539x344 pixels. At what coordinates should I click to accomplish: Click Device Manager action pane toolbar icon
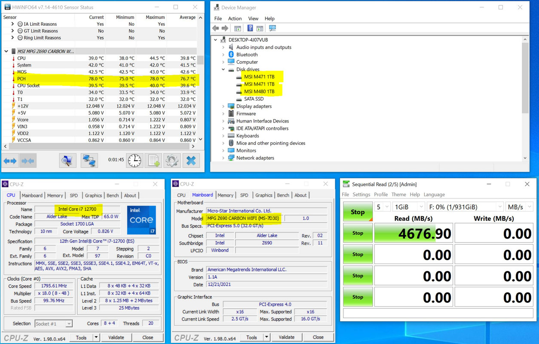[x=260, y=28]
